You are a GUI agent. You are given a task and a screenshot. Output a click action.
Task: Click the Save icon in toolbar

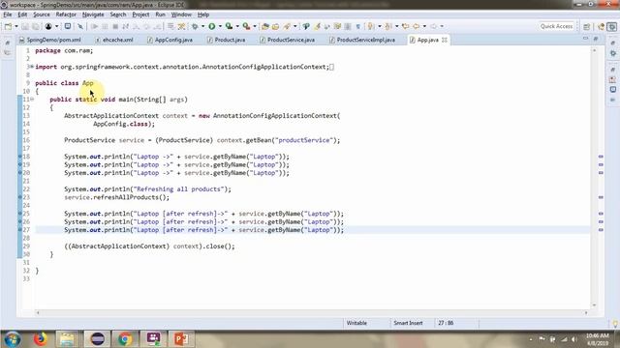pyautogui.click(x=25, y=26)
